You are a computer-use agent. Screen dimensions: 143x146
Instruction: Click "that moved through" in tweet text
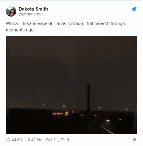tap(105, 24)
